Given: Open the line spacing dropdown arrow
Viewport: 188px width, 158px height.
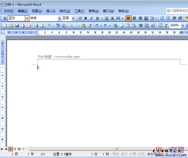Looking at the screenshot, I should [x=156, y=18].
